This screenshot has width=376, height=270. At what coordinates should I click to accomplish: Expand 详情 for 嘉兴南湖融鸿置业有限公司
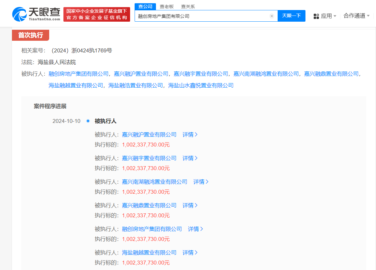pyautogui.click(x=201, y=182)
